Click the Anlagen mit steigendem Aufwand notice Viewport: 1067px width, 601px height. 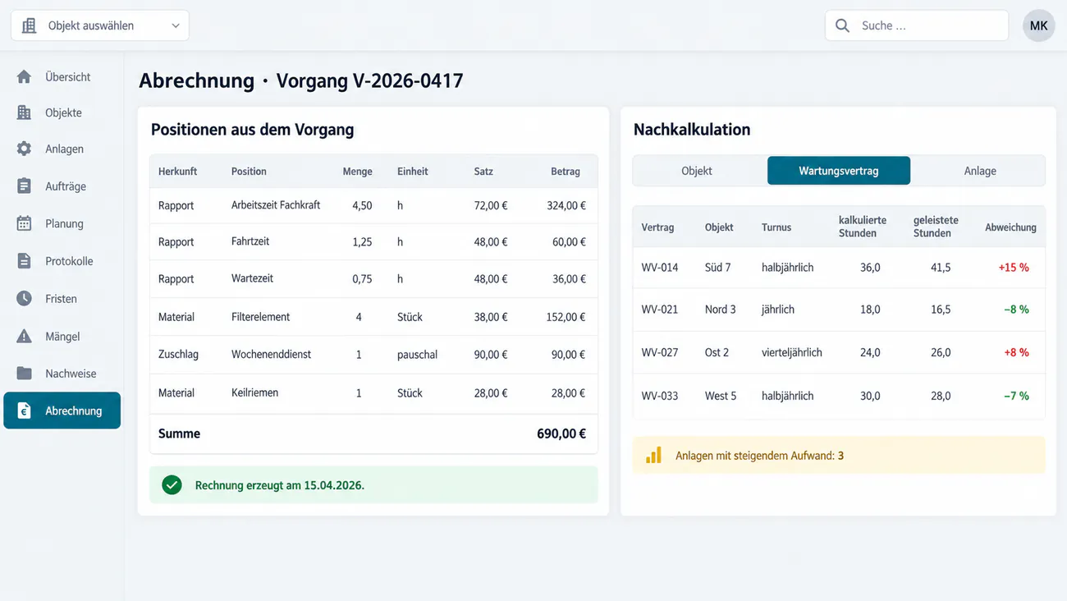pos(839,455)
